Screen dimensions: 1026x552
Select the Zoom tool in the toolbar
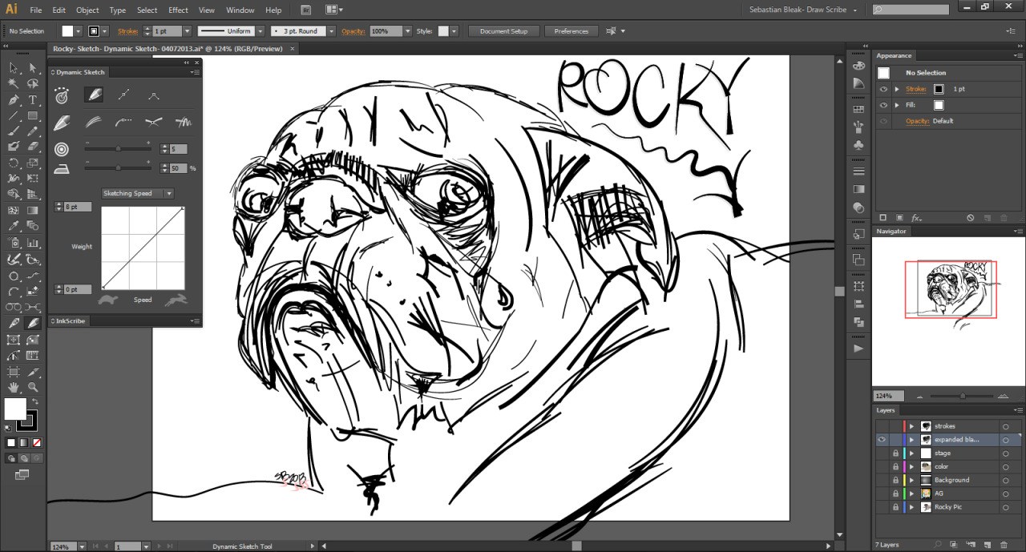pos(34,387)
